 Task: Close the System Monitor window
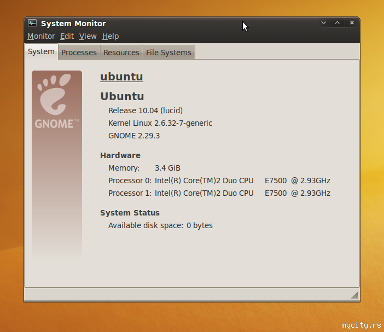(x=352, y=23)
